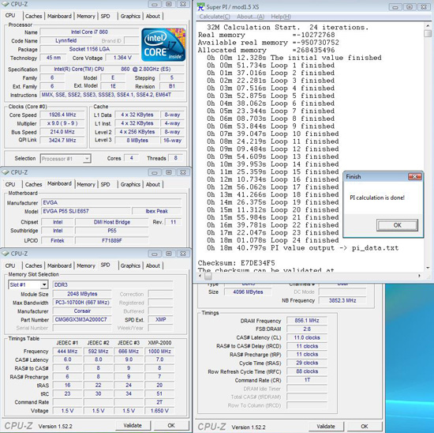The height and width of the screenshot is (433, 434).
Task: Select Graphics tab in the Mainboard CPU-Z window
Action: tap(130, 184)
